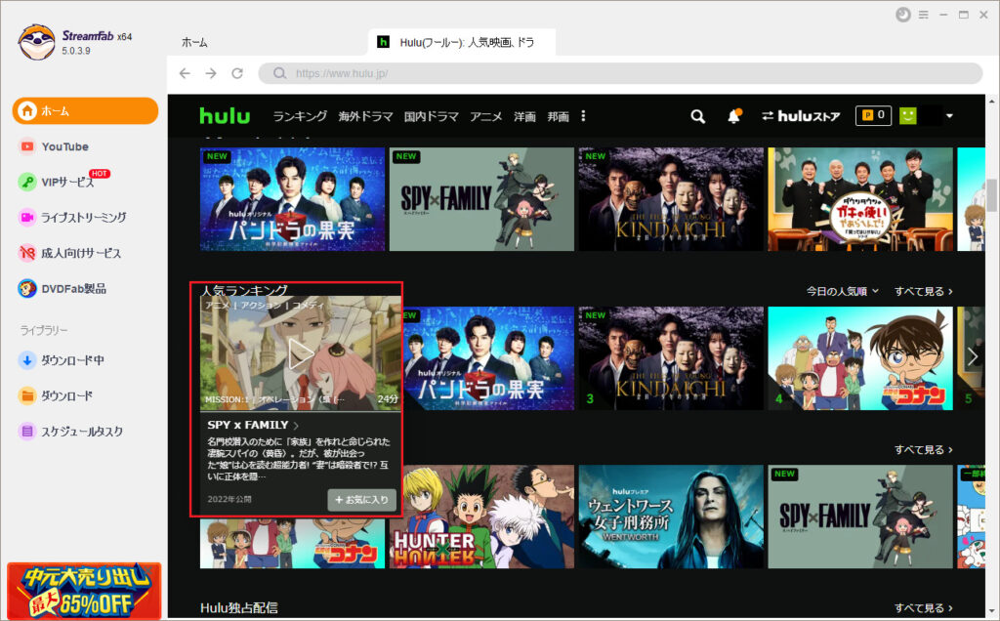
Task: Click the P points balance box
Action: pos(873,115)
